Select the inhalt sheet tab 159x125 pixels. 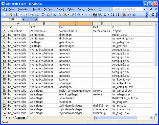point(22,118)
